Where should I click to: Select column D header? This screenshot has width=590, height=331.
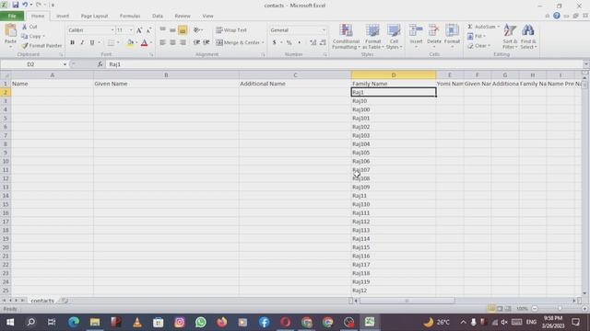[394, 75]
